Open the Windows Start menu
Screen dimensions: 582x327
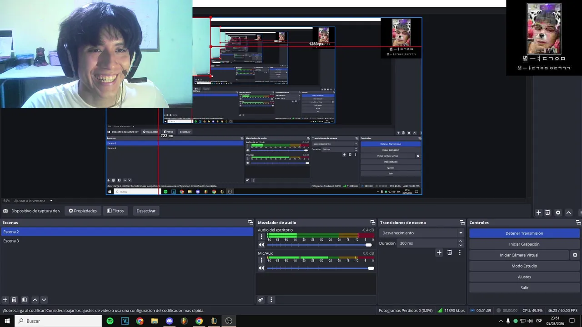coord(7,321)
